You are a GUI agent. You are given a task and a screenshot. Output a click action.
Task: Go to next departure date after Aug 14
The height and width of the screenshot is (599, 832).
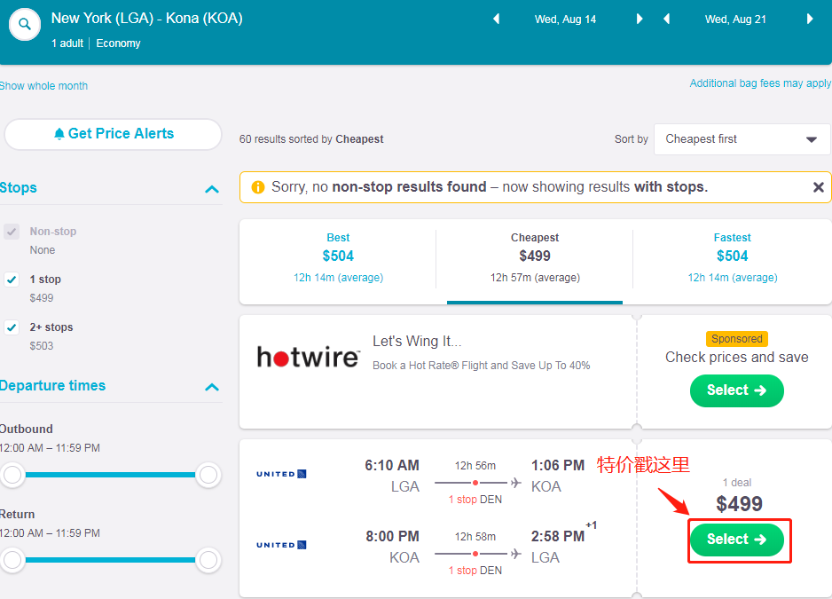pos(640,20)
